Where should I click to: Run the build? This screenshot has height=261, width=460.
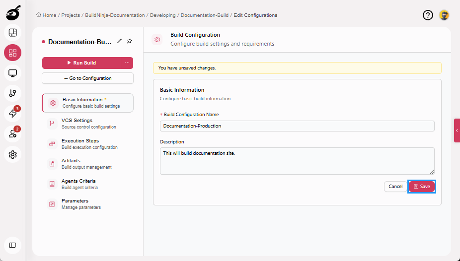(81, 63)
